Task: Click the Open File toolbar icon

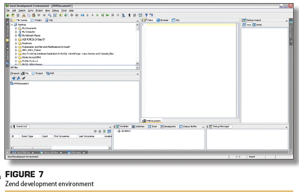Action: tap(13, 15)
